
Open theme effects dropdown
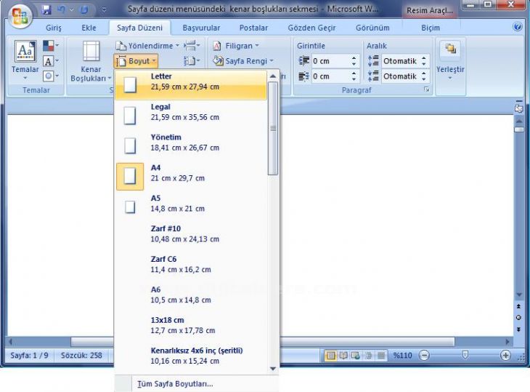(51, 76)
